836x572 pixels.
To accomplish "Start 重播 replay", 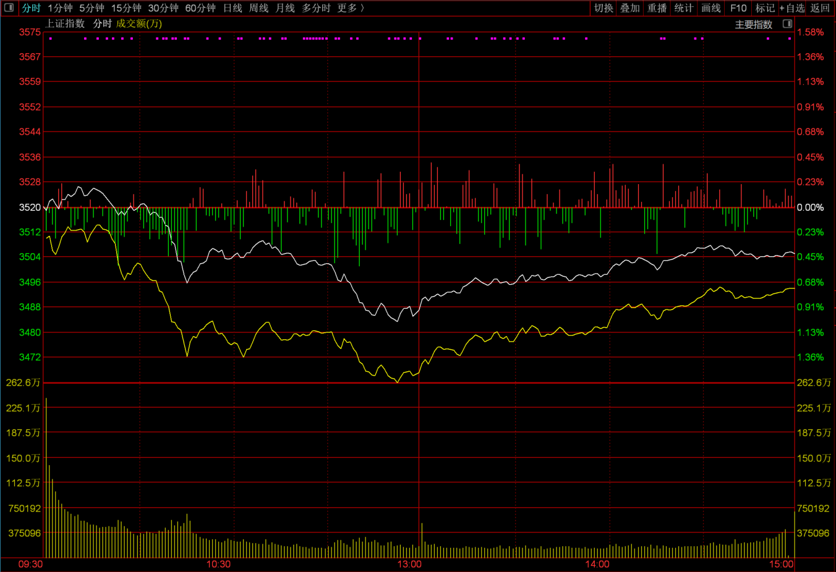I will point(657,8).
